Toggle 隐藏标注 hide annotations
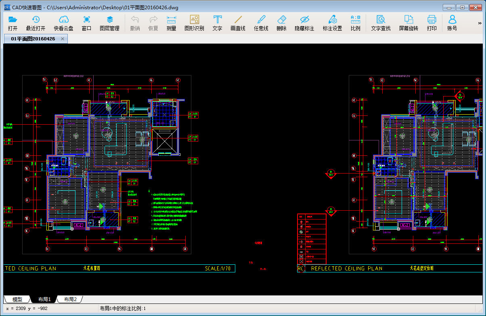 coord(304,23)
